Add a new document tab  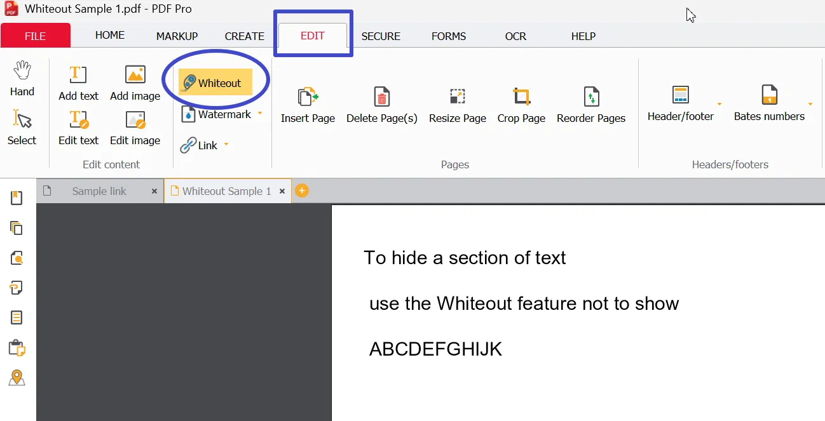click(302, 190)
